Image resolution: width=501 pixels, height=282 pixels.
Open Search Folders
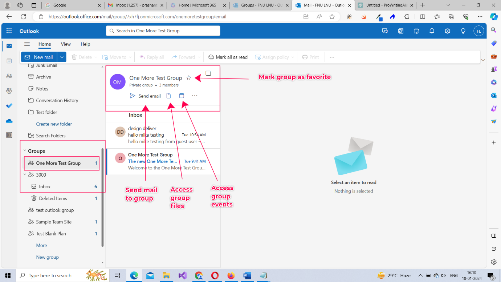coord(60,136)
